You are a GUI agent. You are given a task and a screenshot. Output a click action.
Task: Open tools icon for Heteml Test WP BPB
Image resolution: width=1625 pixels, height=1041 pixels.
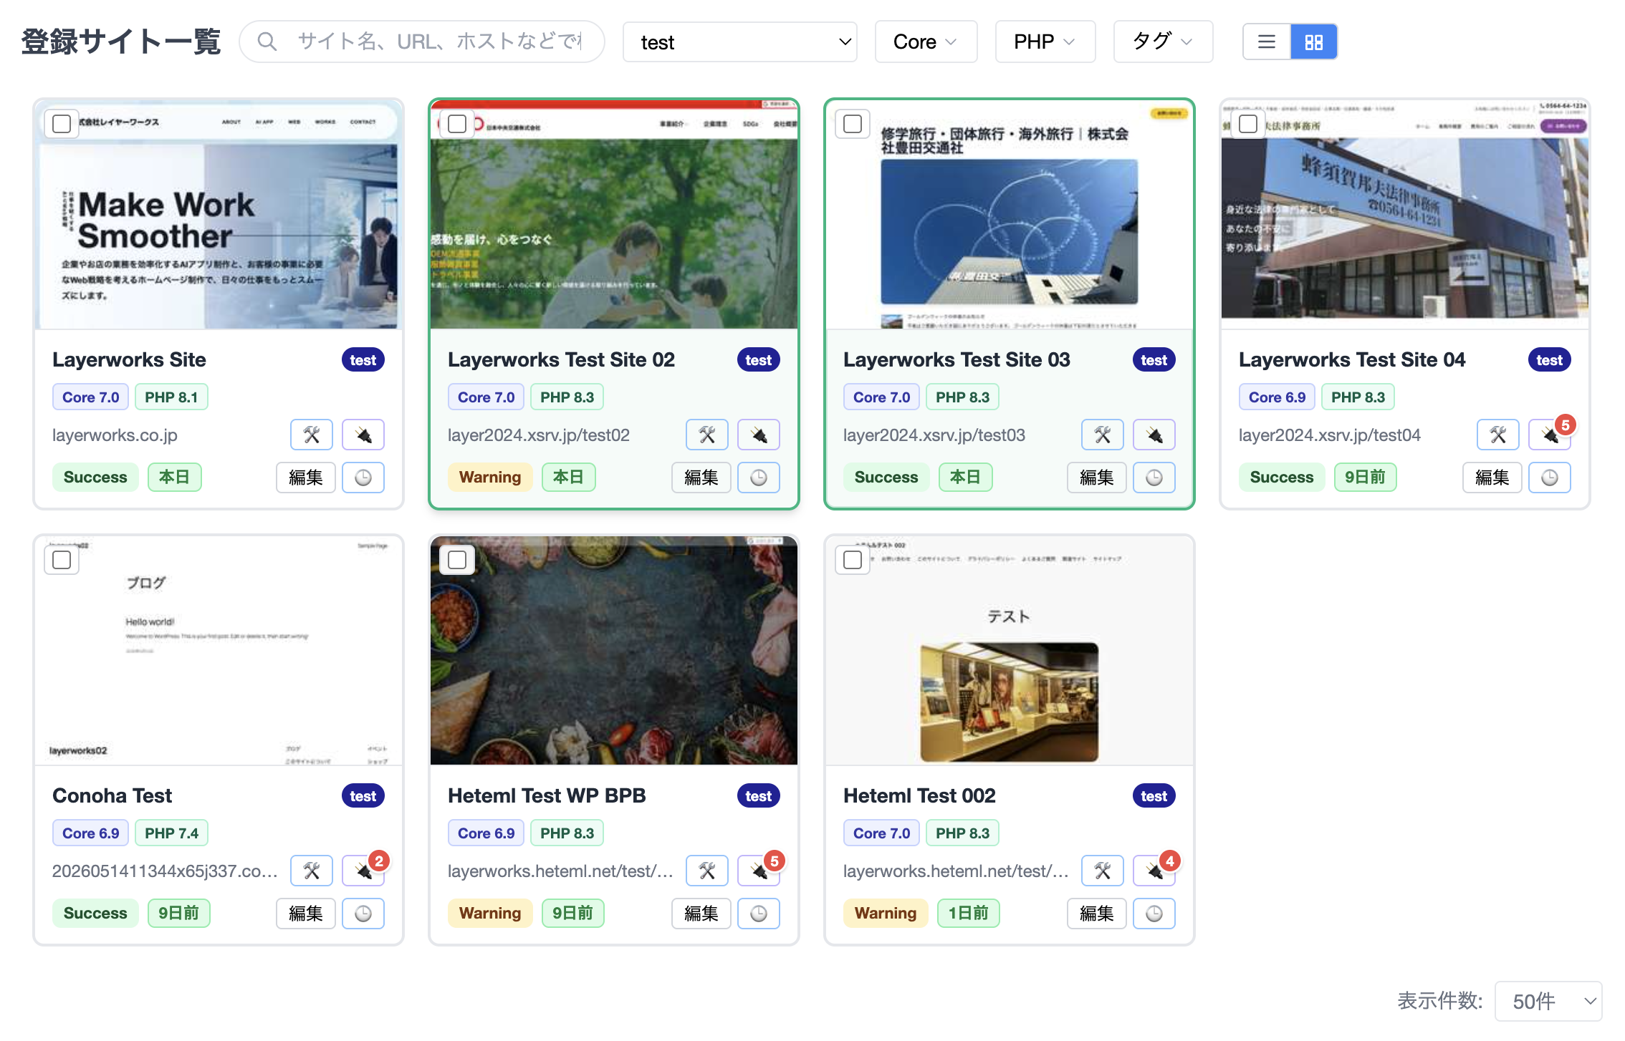click(x=707, y=871)
